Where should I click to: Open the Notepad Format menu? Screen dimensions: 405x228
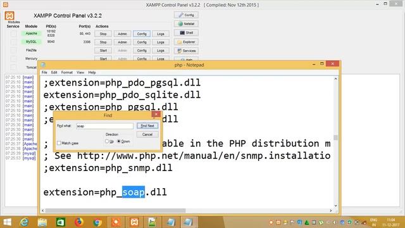point(67,72)
